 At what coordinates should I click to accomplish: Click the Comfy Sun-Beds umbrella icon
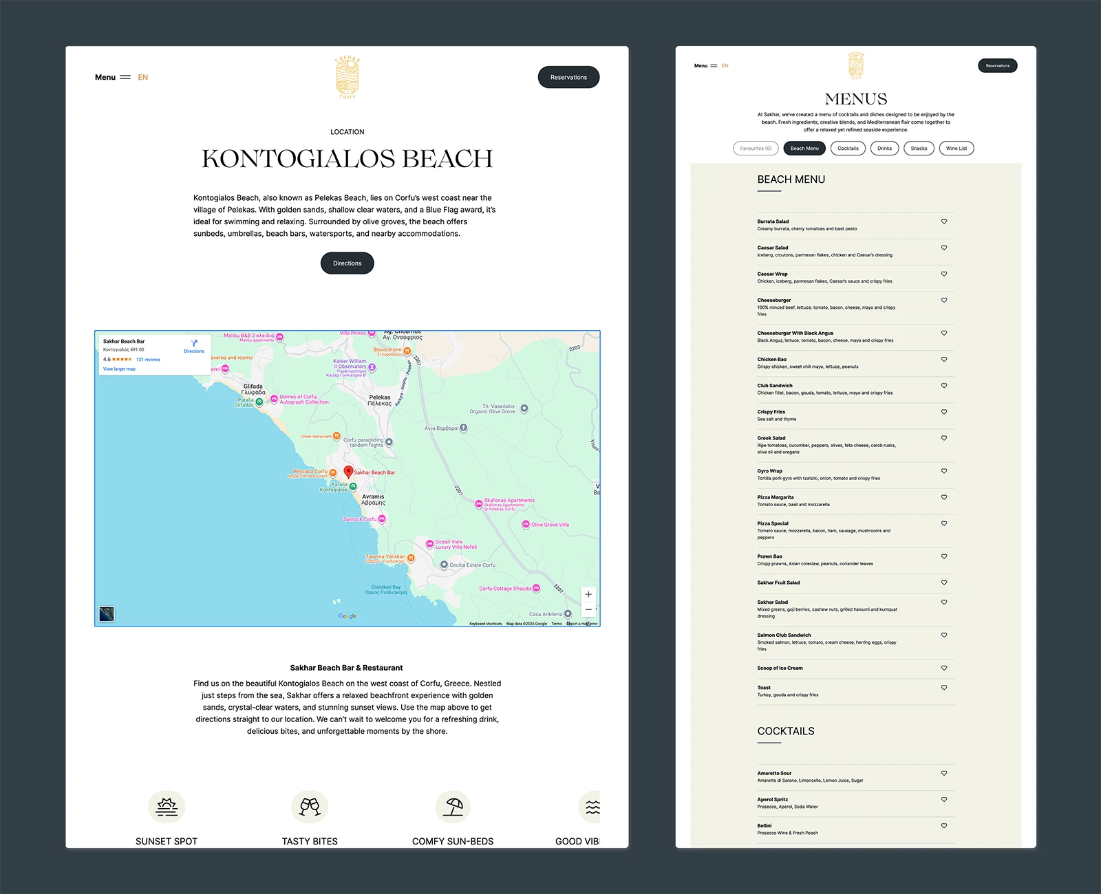click(453, 807)
